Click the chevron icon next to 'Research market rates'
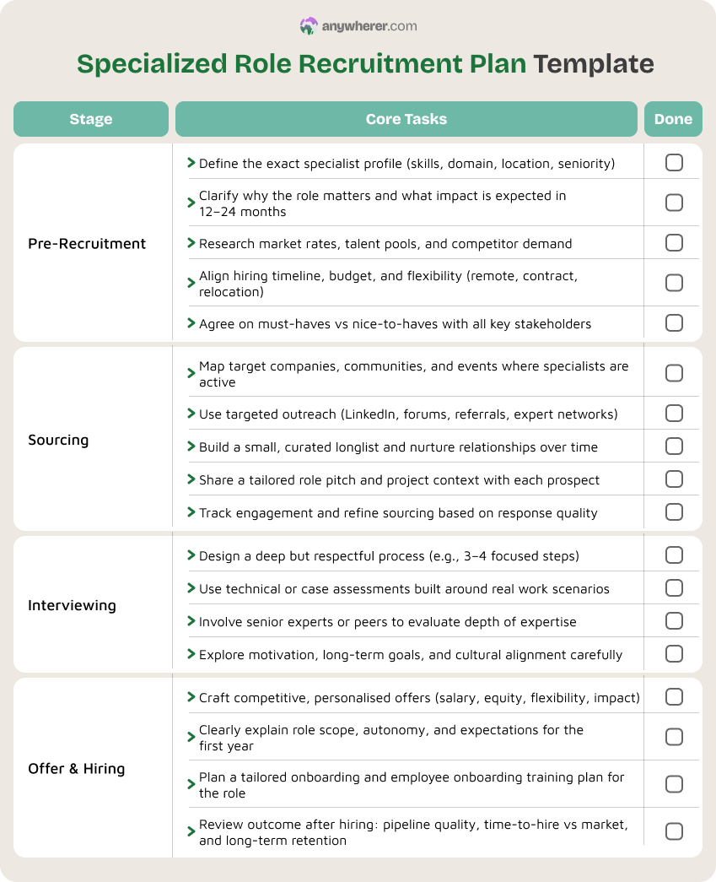 coord(191,243)
